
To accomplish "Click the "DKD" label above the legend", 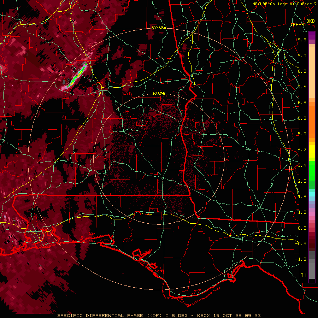I will [x=311, y=21].
